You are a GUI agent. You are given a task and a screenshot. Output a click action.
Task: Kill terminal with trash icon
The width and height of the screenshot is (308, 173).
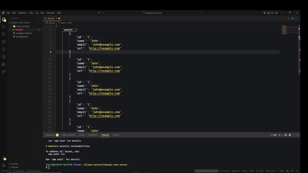pyautogui.click(x=290, y=135)
